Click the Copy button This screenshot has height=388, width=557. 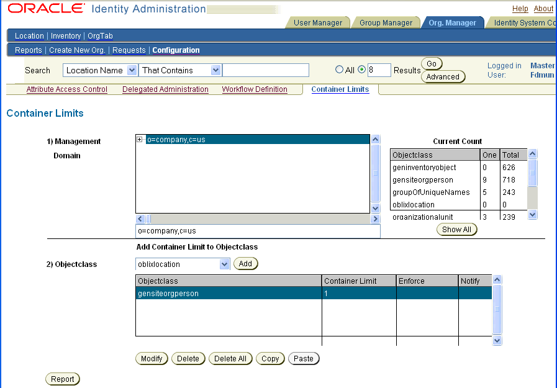tap(270, 359)
